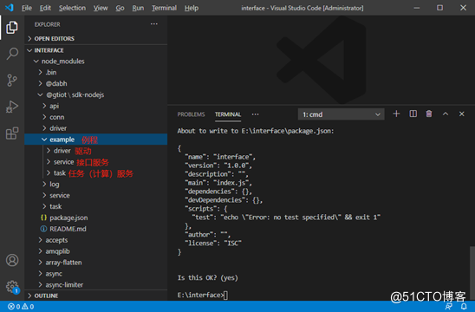
Task: Expand the @dabh folder
Action: click(x=95, y=83)
